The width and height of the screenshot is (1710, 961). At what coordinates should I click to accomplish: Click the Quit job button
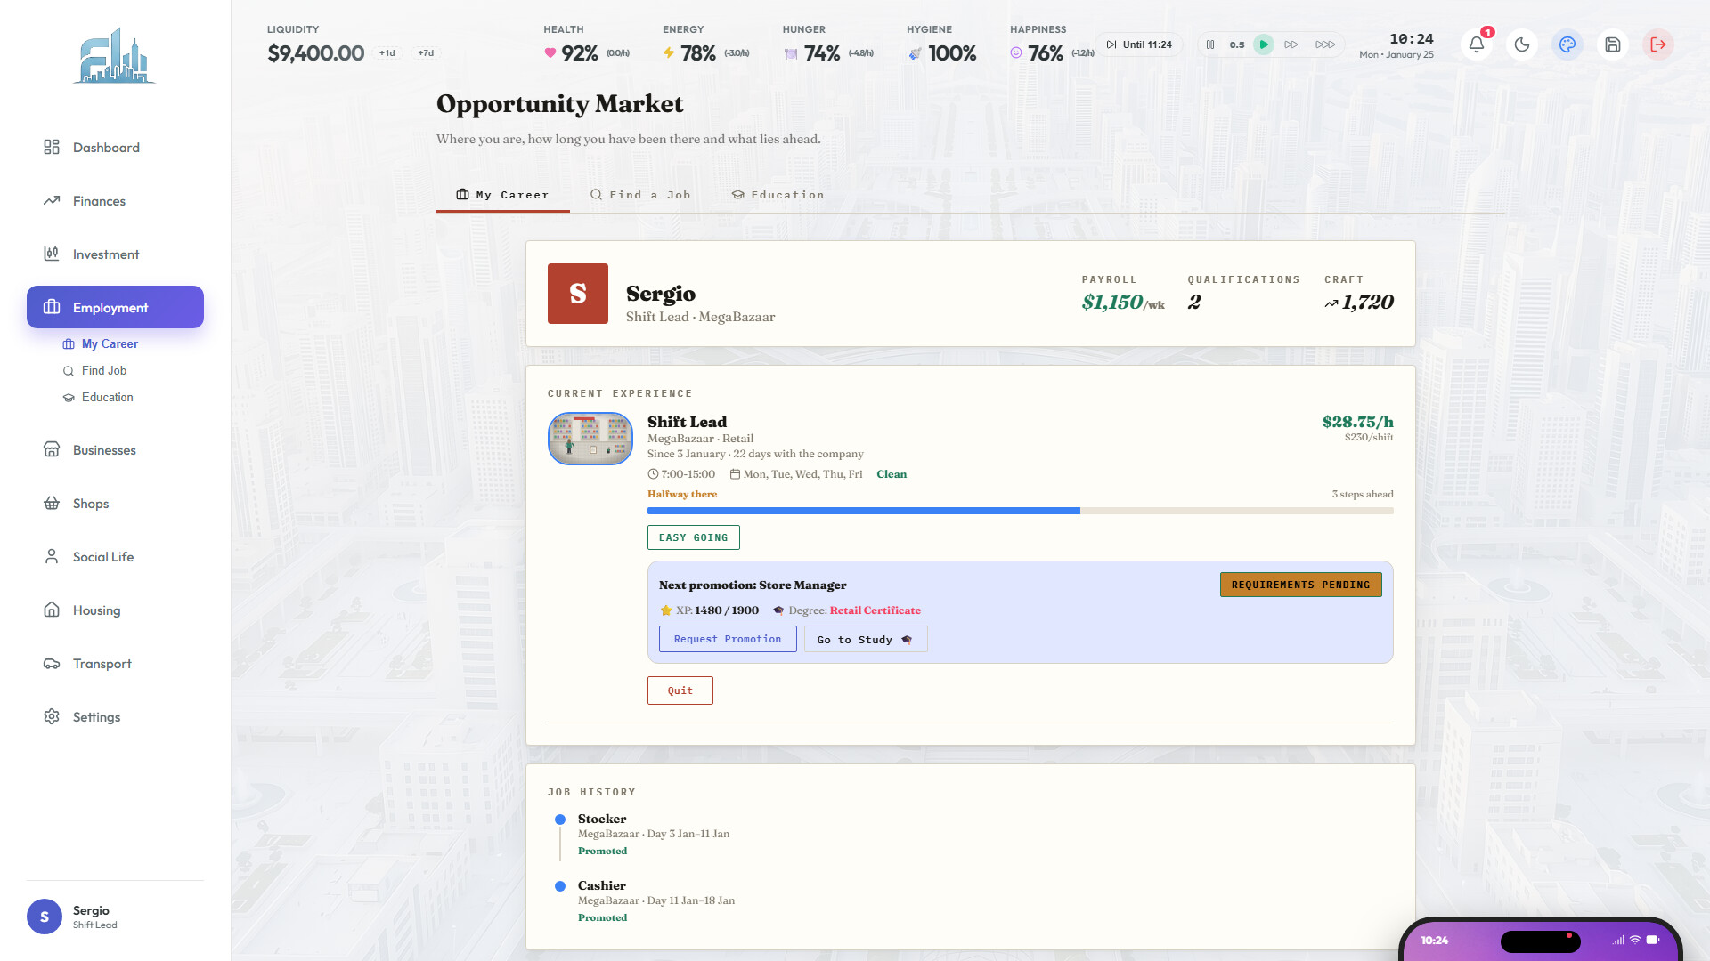(x=680, y=690)
